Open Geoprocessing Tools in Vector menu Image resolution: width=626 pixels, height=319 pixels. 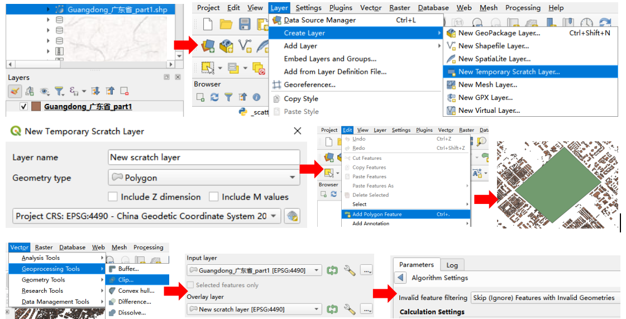coord(57,269)
